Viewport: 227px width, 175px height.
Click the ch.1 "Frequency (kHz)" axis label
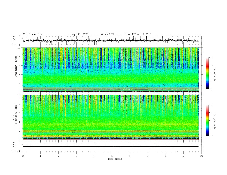point(16,66)
